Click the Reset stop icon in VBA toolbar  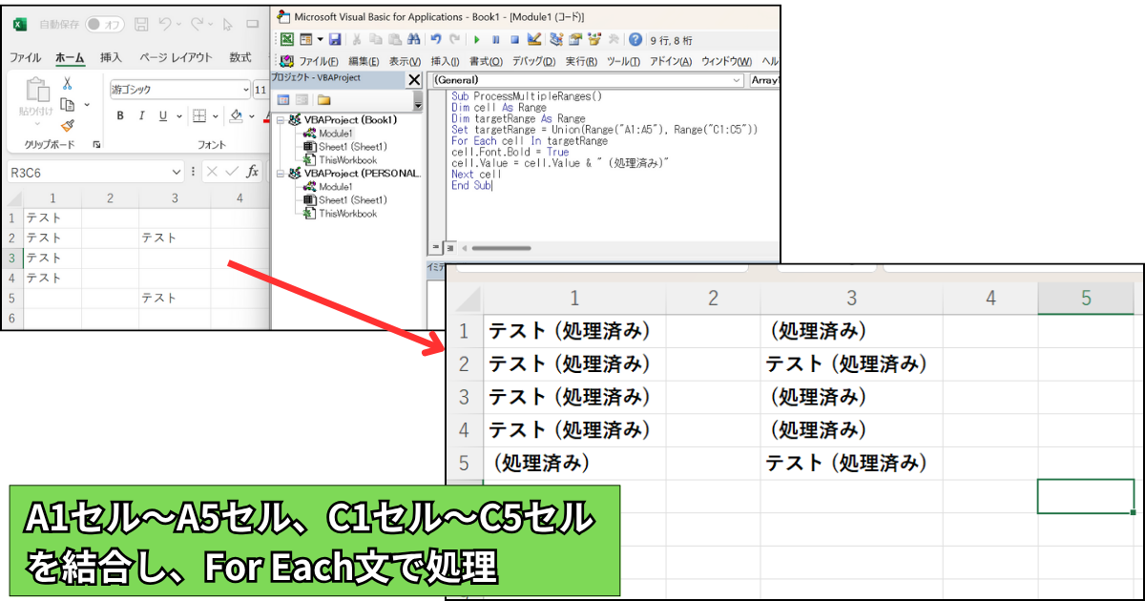click(x=514, y=39)
